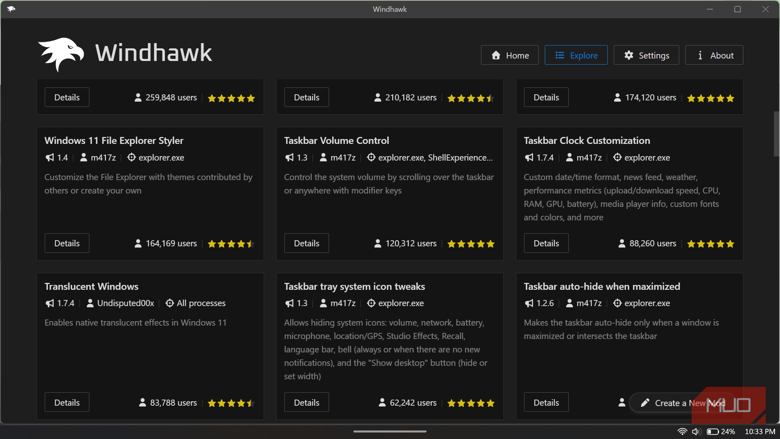Open Details for the 174,120 users mod

point(546,97)
